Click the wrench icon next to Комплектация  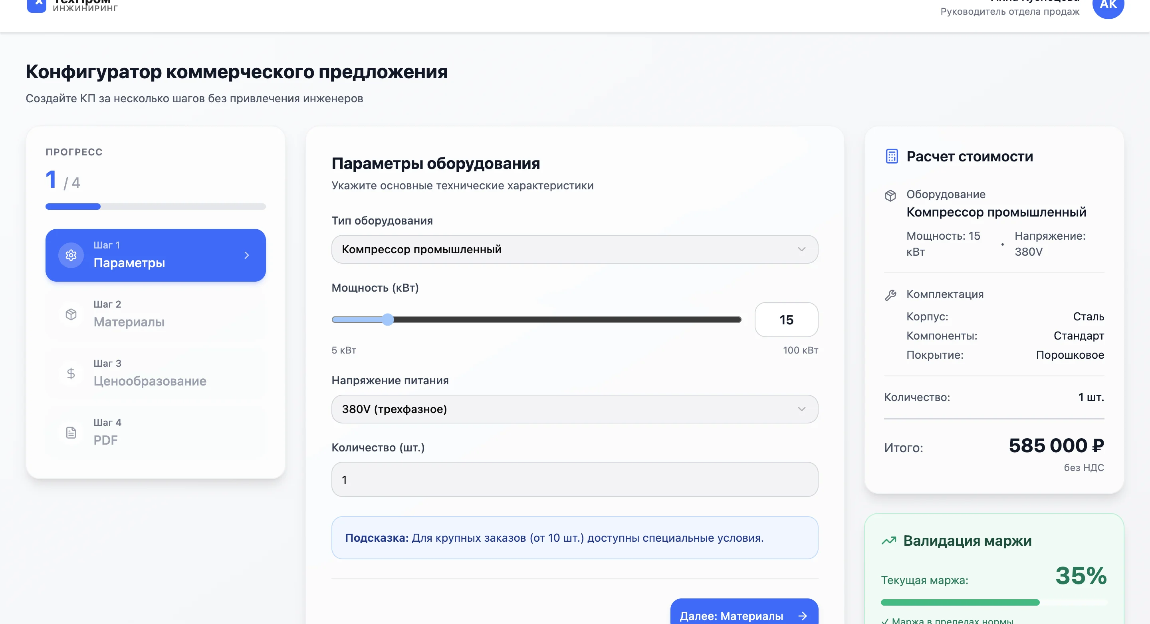point(890,294)
